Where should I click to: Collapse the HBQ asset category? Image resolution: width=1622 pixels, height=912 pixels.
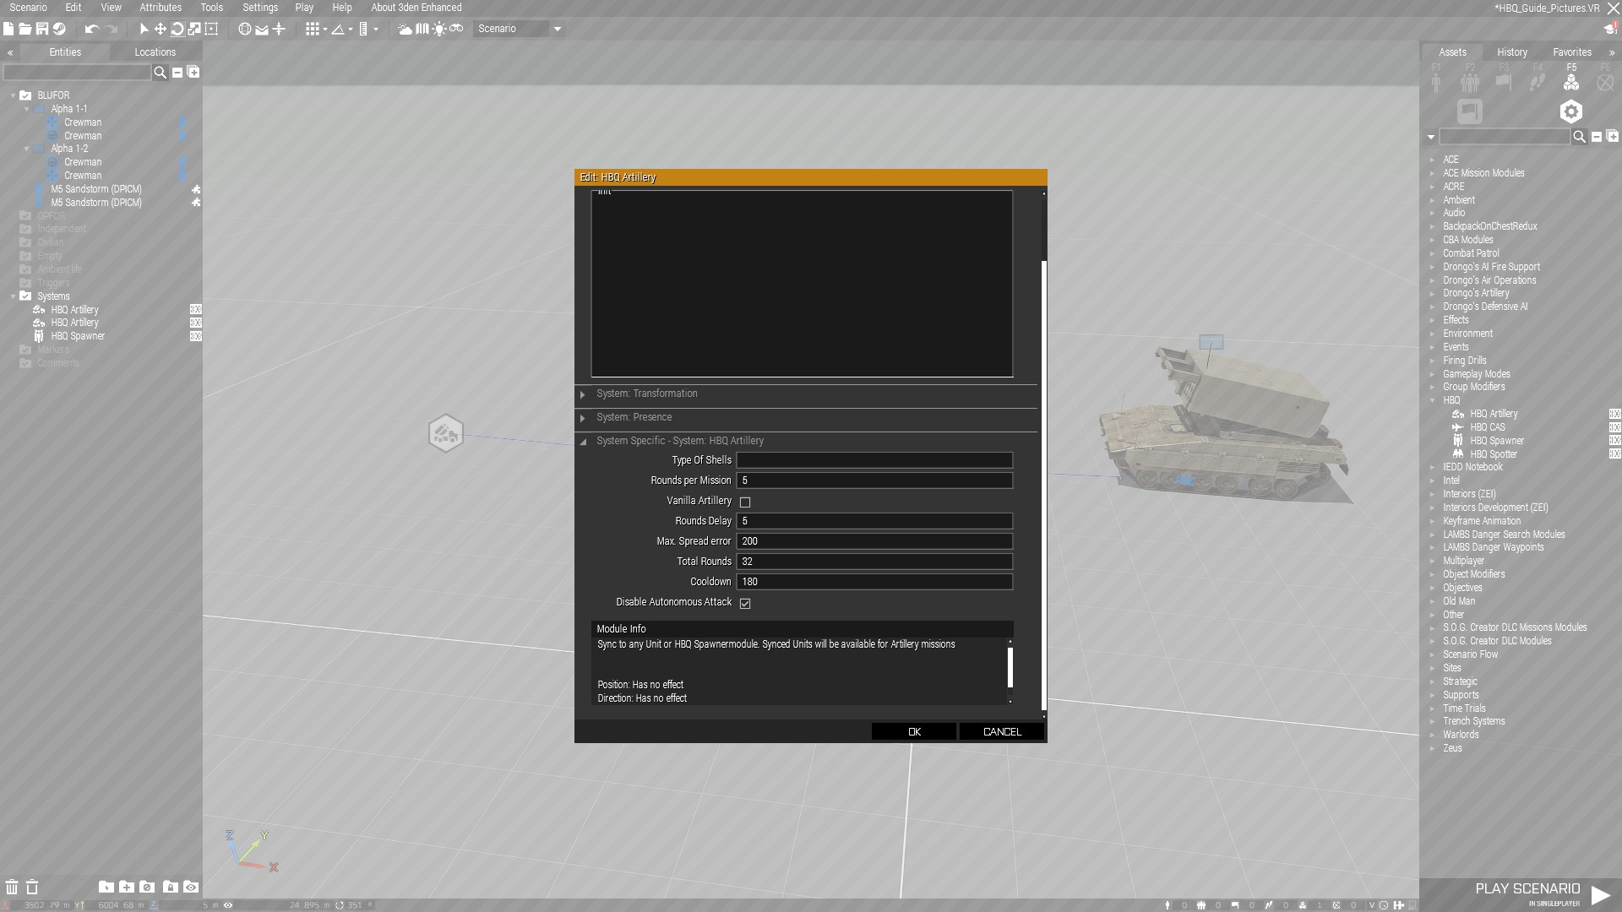(1432, 401)
